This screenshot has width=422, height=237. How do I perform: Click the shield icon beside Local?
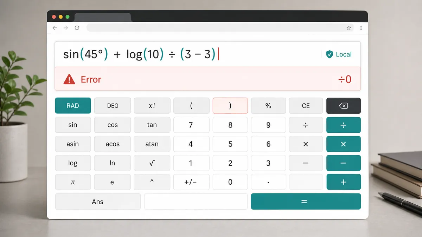click(x=330, y=54)
